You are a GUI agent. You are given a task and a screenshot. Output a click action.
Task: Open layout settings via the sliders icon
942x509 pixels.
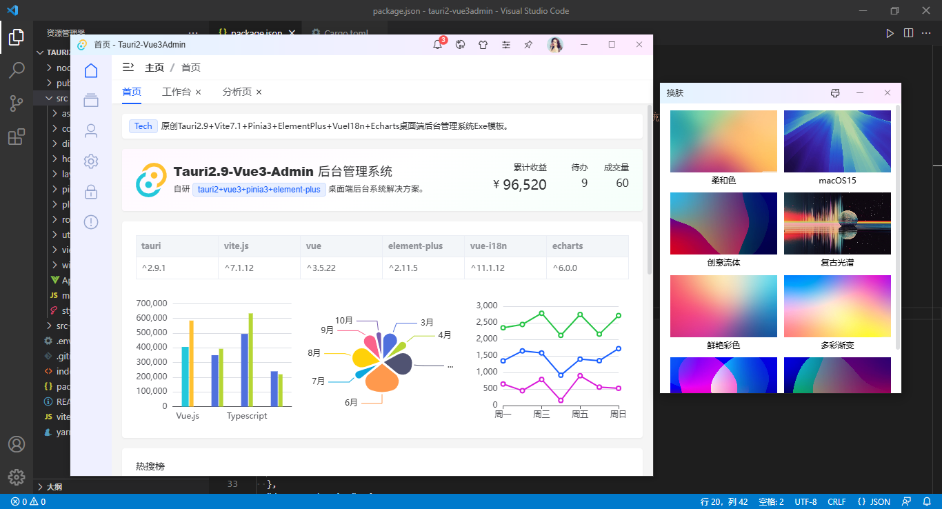point(505,43)
